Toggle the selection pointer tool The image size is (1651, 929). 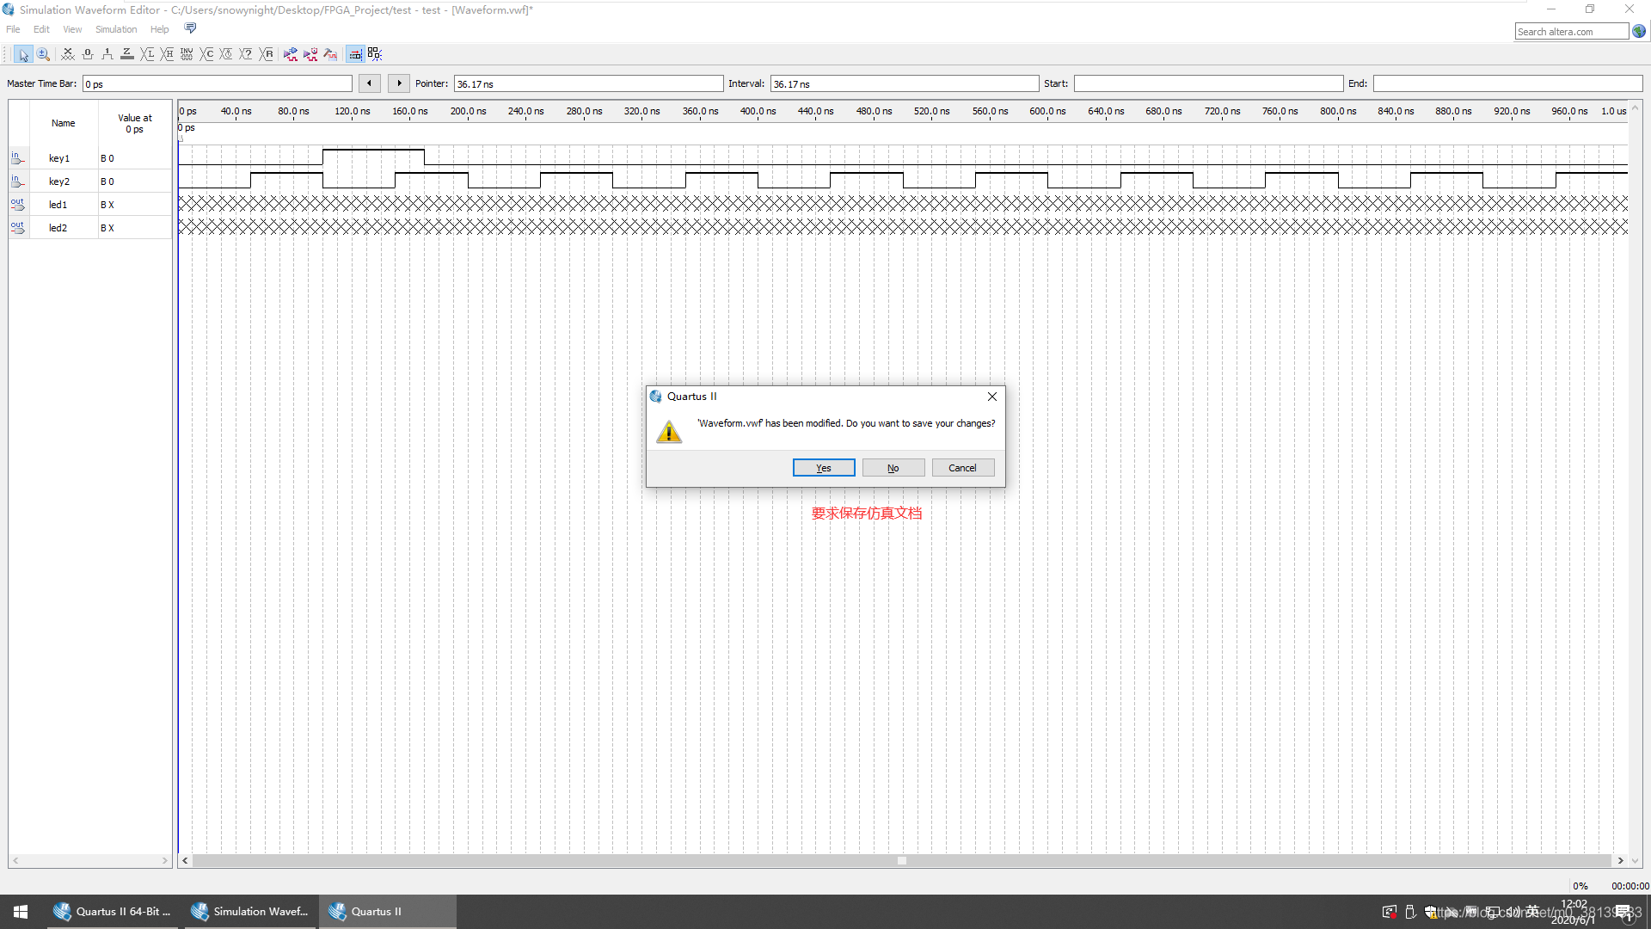pos(23,54)
